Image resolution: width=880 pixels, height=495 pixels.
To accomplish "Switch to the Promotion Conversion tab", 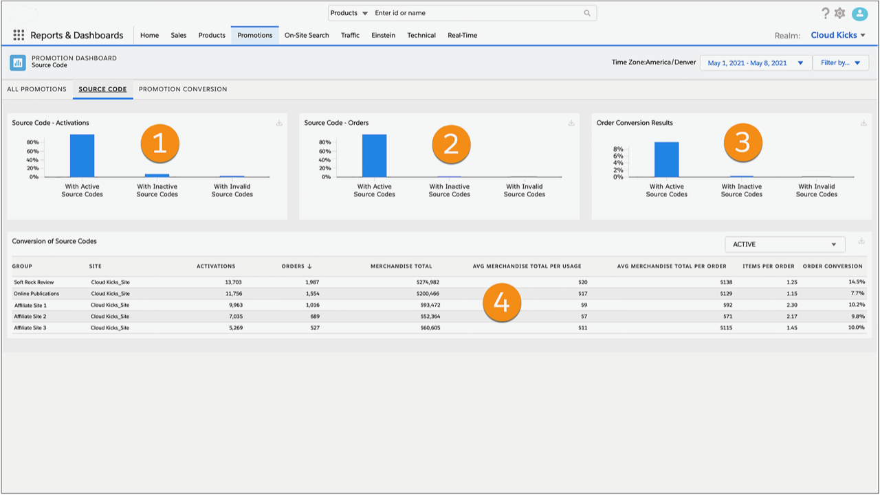I will tap(183, 89).
